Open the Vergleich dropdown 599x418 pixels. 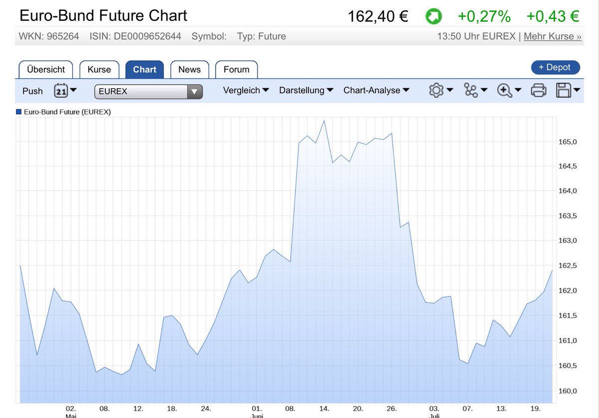(x=246, y=90)
